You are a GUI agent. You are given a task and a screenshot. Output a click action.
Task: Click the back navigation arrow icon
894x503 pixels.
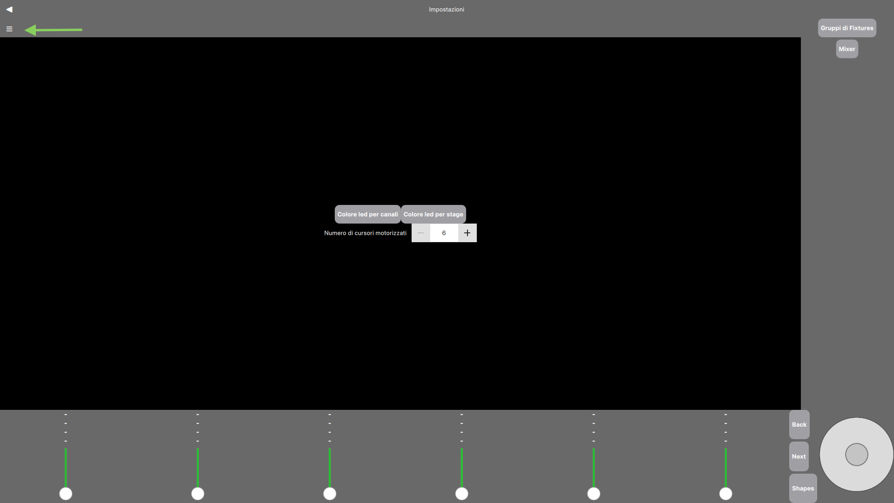click(x=9, y=9)
